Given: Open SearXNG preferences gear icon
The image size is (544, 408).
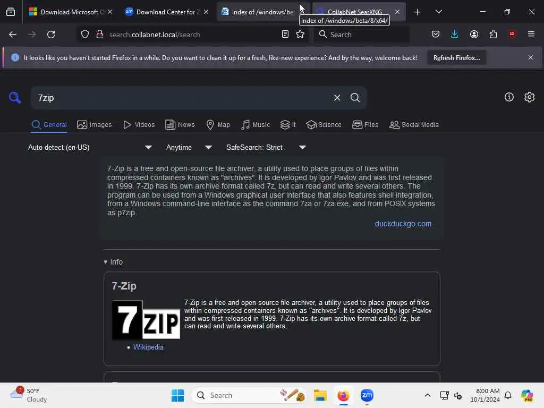Looking at the screenshot, I should point(530,97).
